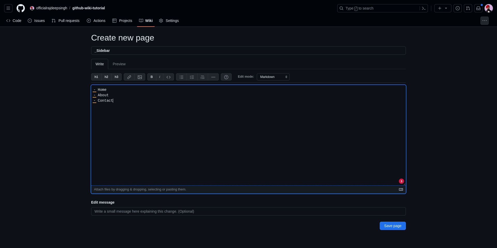The width and height of the screenshot is (497, 248).
Task: Apply bold formatting
Action: (x=152, y=77)
